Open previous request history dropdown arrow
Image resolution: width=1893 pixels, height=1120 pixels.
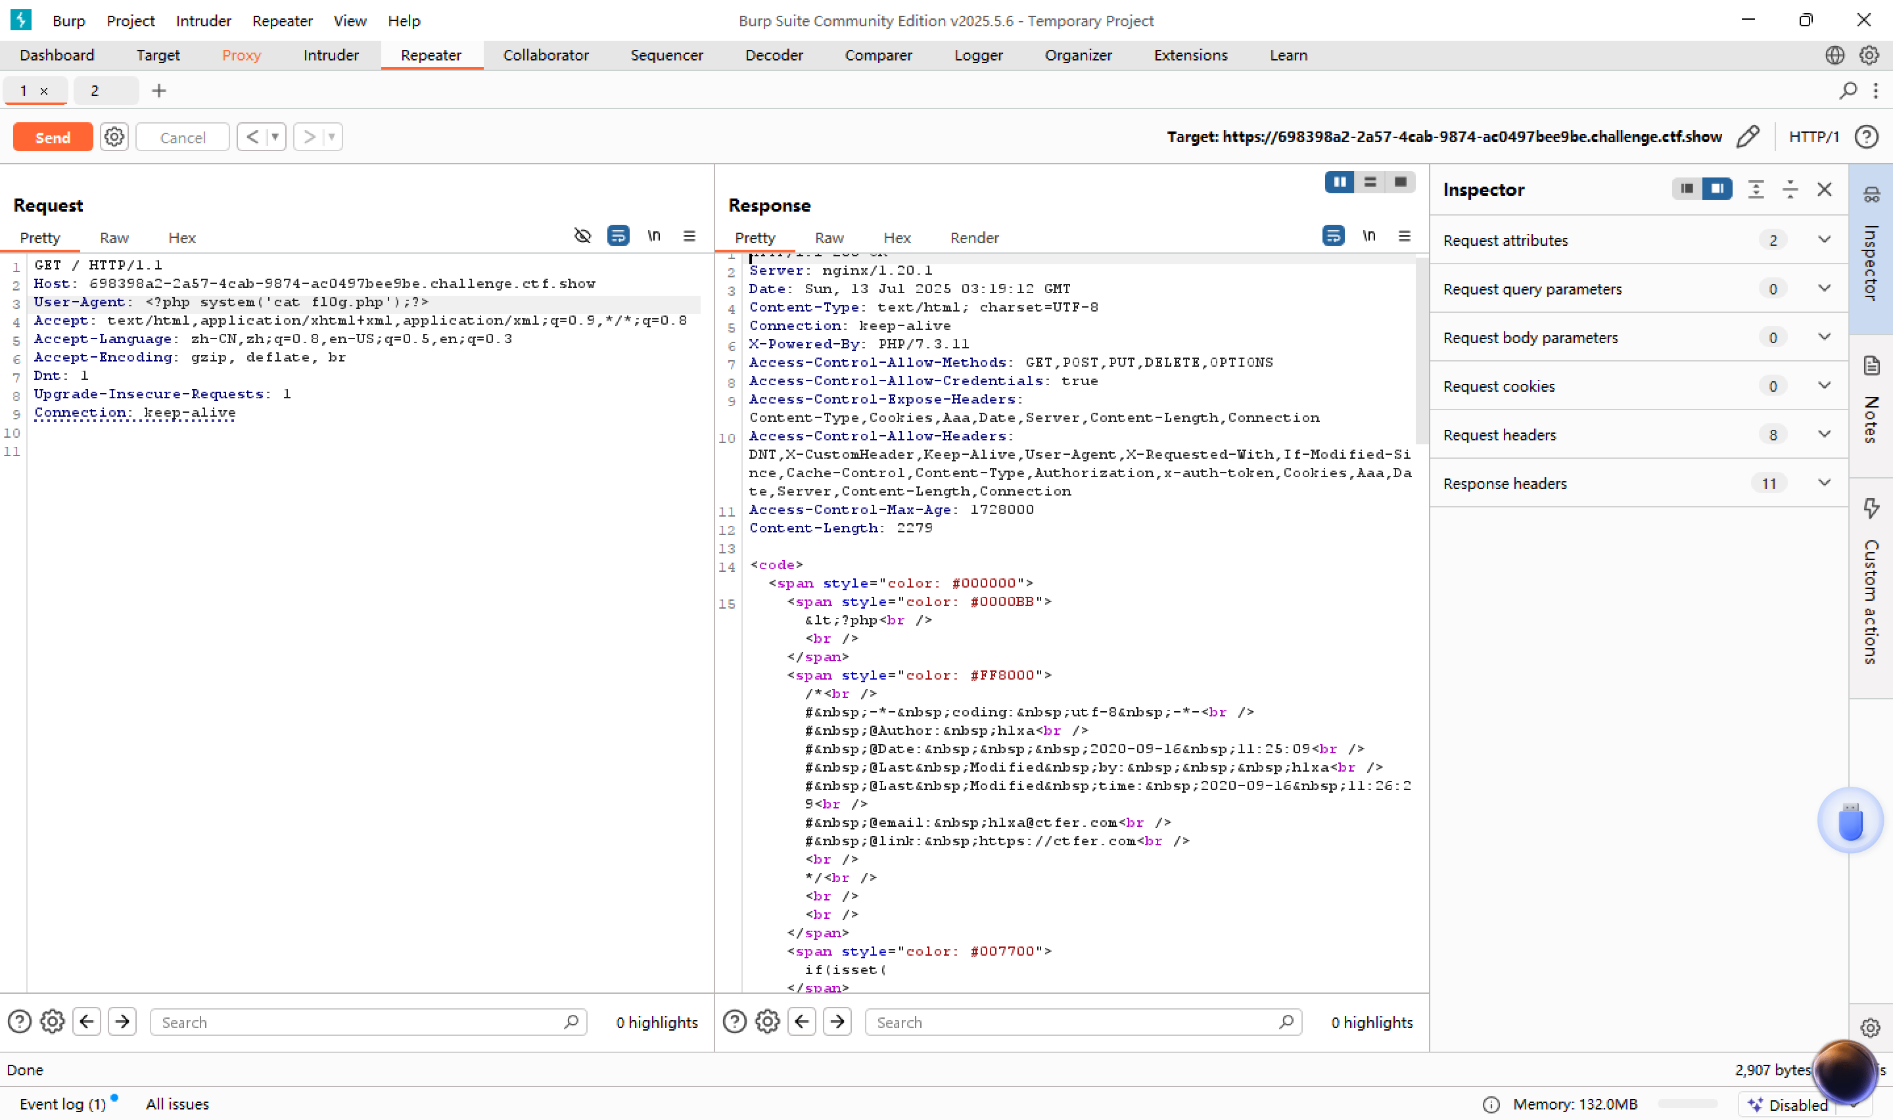(x=275, y=137)
